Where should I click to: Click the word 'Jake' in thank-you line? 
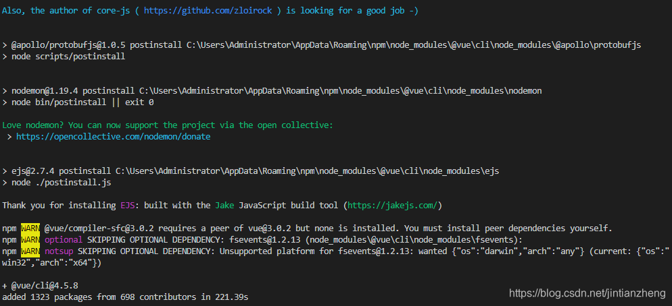tap(225, 205)
